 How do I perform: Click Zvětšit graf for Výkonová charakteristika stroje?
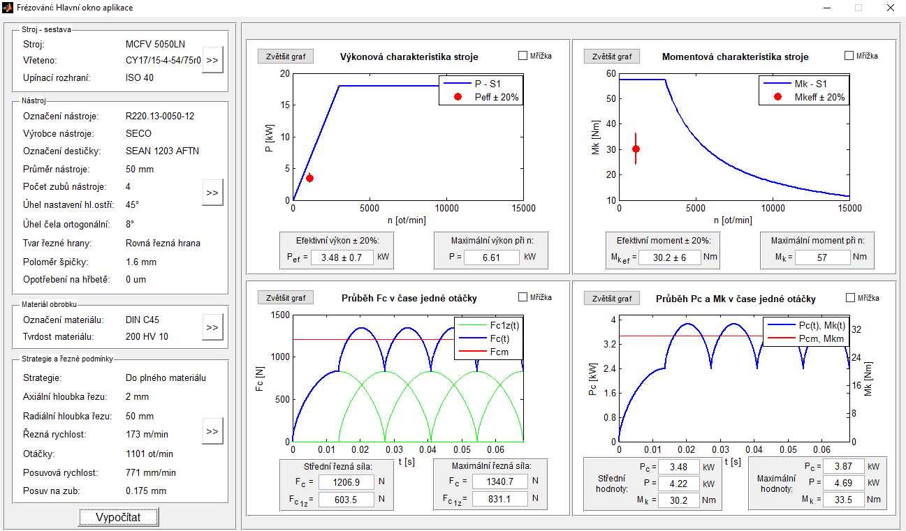pos(286,57)
